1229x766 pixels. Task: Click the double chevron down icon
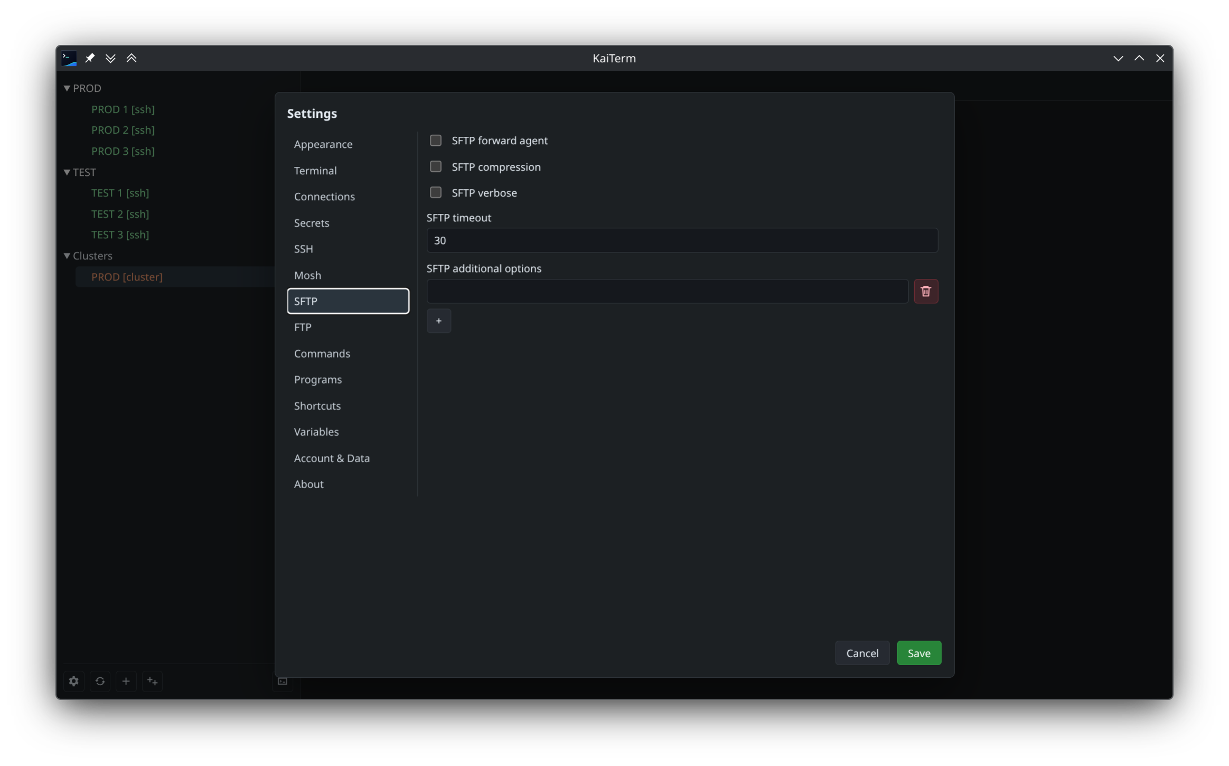[110, 58]
